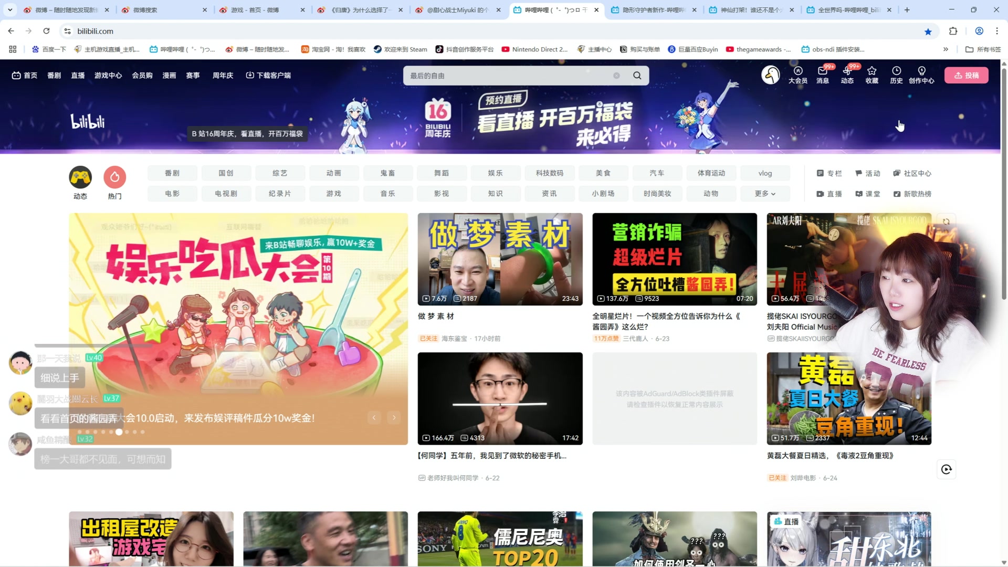1008x567 pixels.
Task: Expand the 更多 categories dropdown
Action: coord(765,193)
